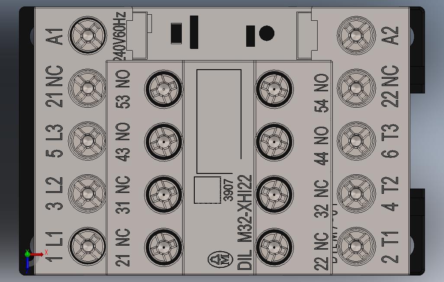Pick the 4 T2 terminal screw
Screen dimensions: 444x282
(x=356, y=194)
